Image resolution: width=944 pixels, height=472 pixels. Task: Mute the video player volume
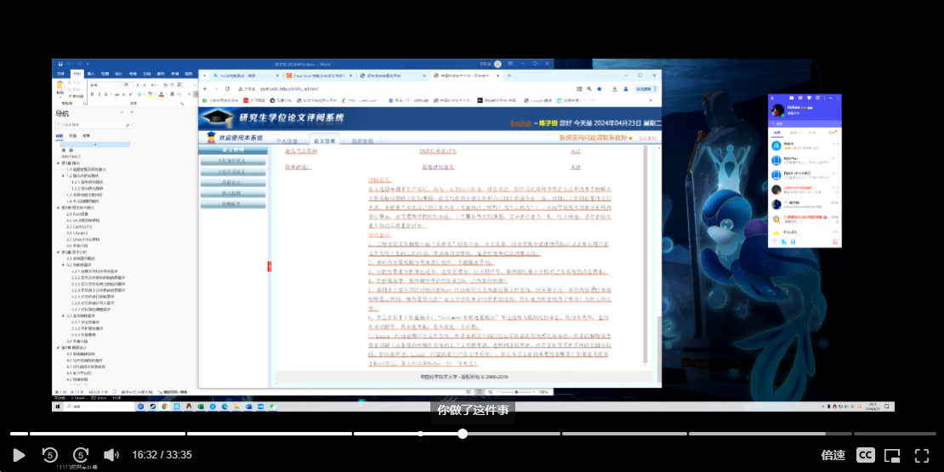(x=111, y=454)
